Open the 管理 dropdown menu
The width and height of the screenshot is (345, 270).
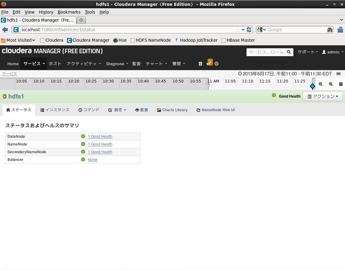click(179, 64)
